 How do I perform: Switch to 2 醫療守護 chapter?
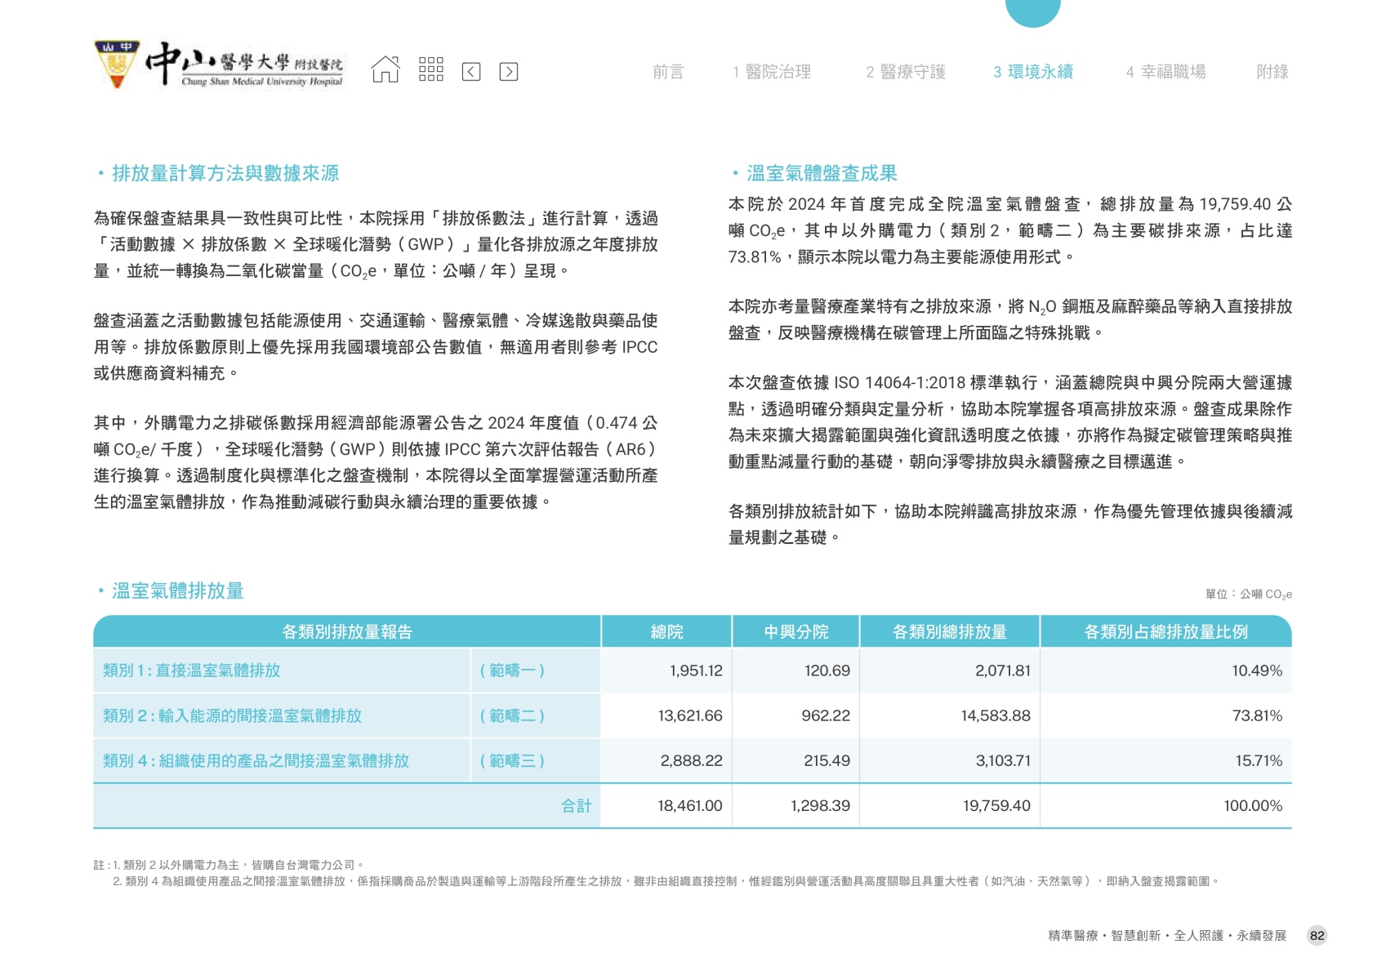905,72
